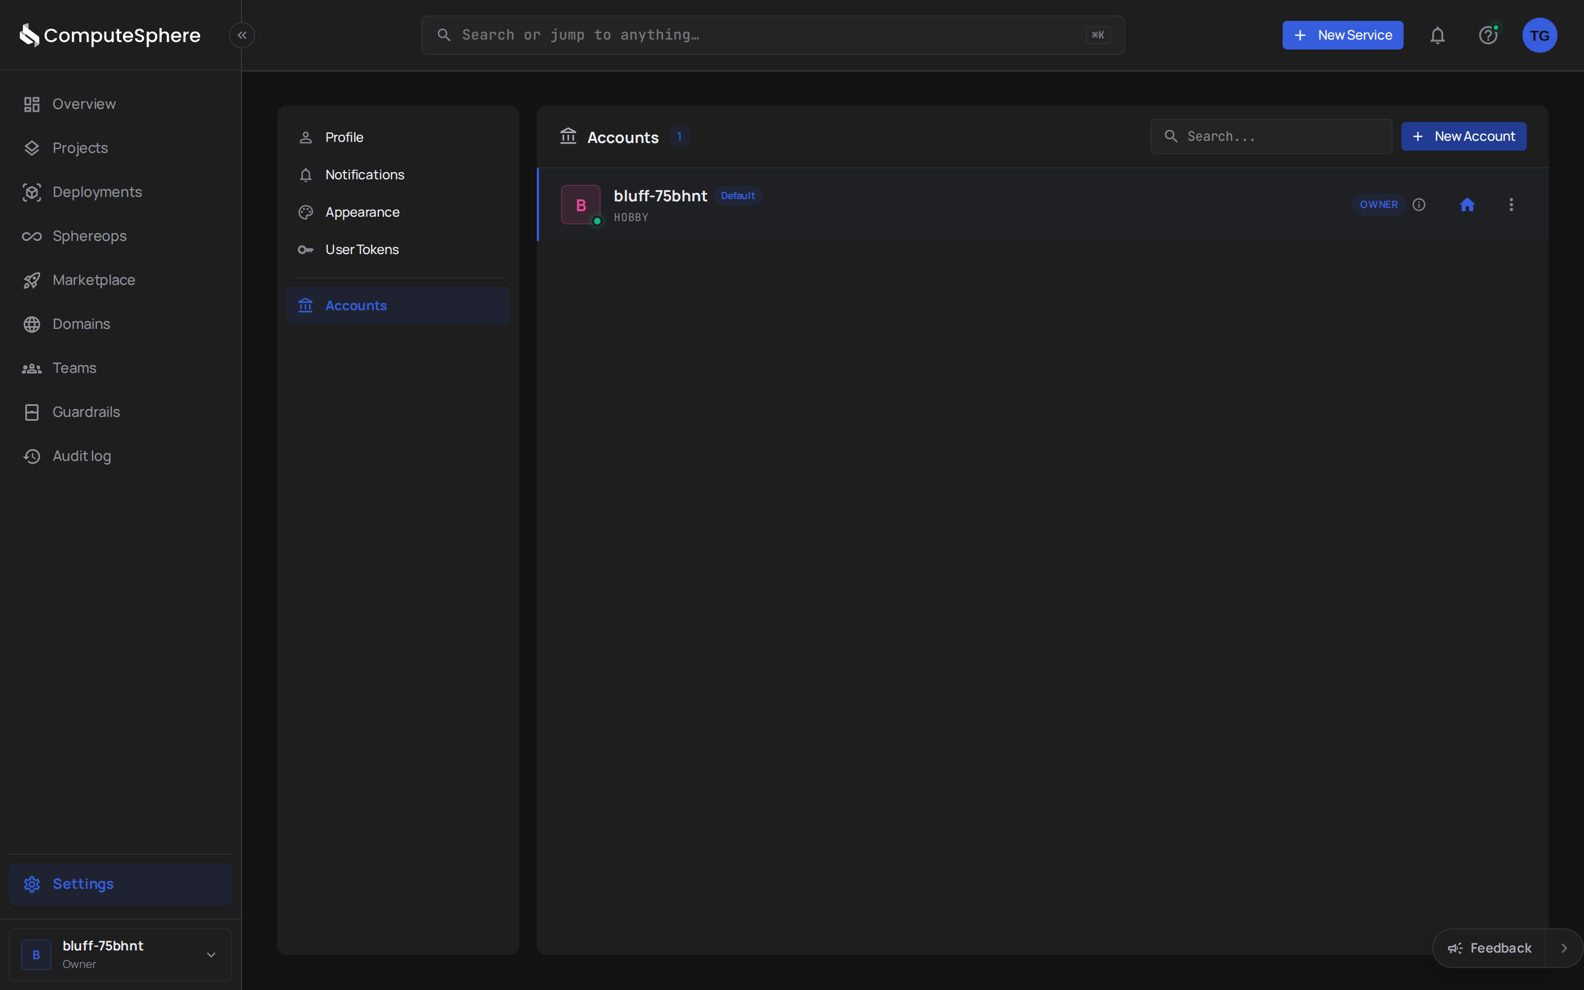This screenshot has width=1584, height=990.
Task: Expand the bluff-75bhnt account switcher
Action: click(x=120, y=955)
